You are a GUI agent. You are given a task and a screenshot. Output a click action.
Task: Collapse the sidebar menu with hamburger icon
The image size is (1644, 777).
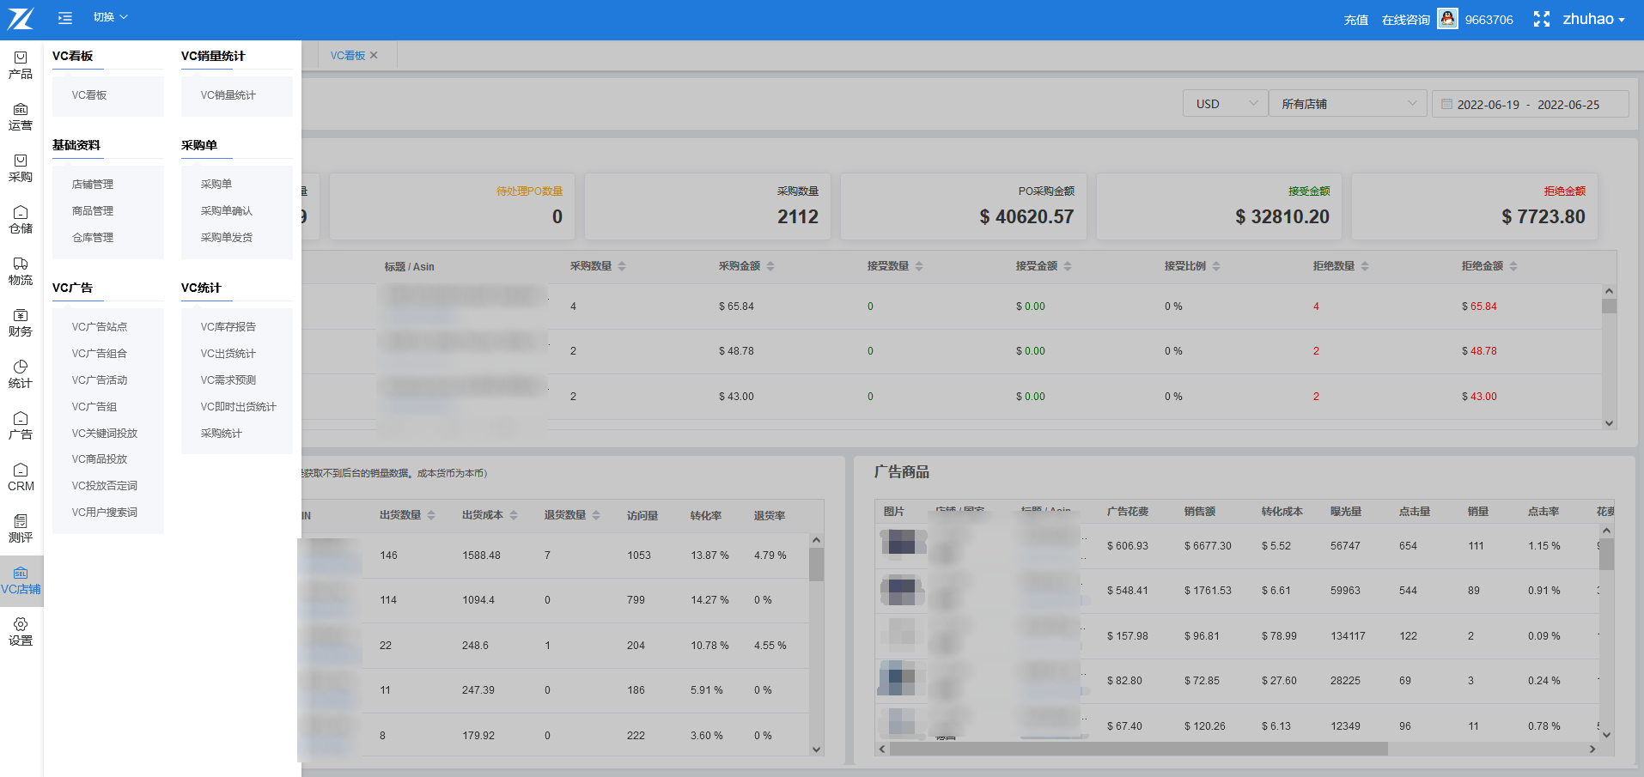tap(65, 18)
